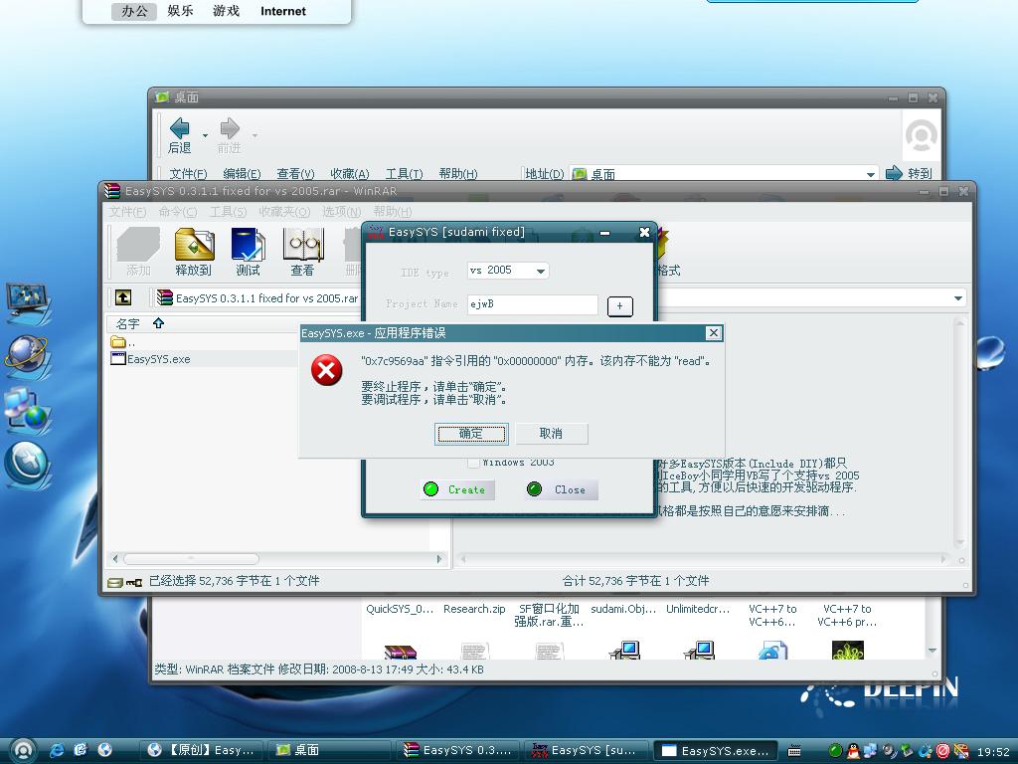Screen dimensions: 1018x764
Task: Open the 编辑 menu in the Explorer window
Action: (243, 174)
